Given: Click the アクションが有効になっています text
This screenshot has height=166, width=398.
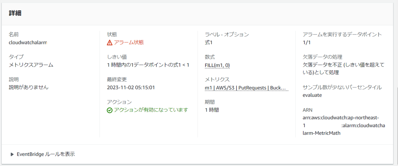Looking at the screenshot, I should coord(151,110).
